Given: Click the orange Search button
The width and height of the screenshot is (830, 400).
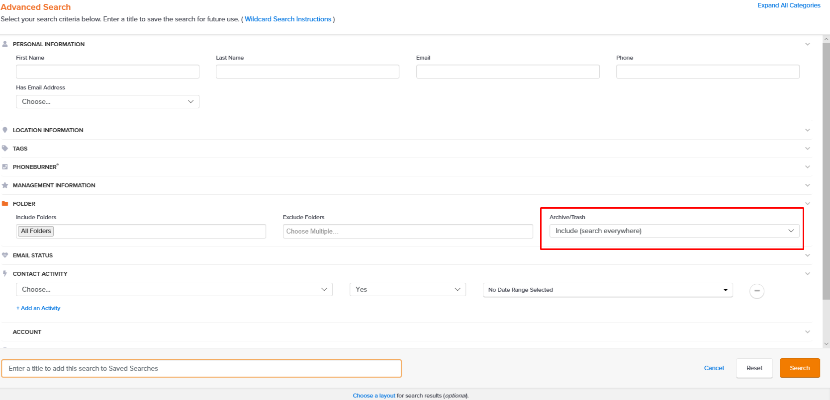Looking at the screenshot, I should (x=800, y=368).
